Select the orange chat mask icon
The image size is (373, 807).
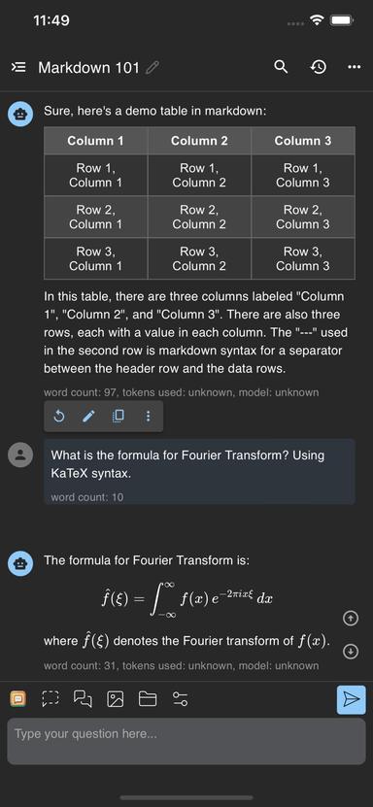click(x=18, y=698)
